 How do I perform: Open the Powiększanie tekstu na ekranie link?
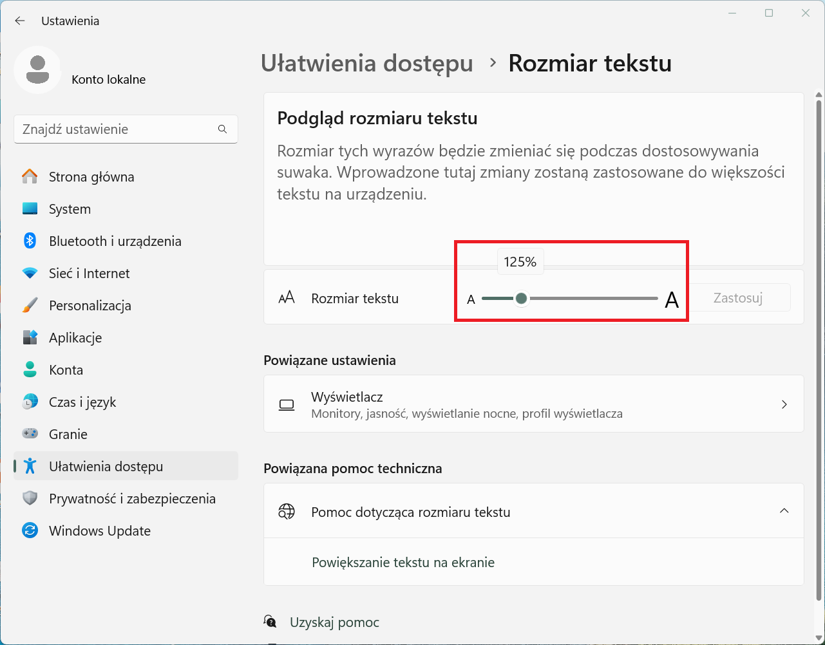click(403, 563)
